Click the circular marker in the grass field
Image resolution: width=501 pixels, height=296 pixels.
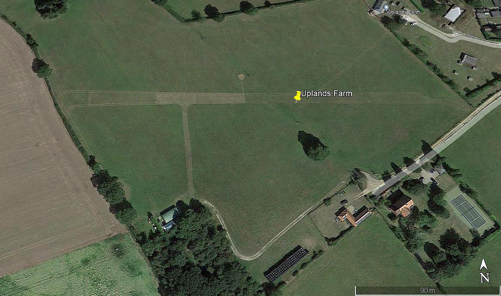coord(242,76)
